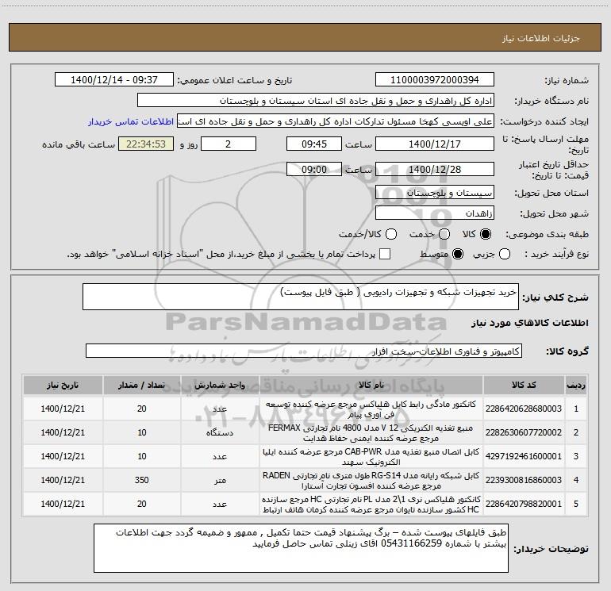611x591 pixels.
Task: Click quantity 20 in row 1
Action: 142,409
